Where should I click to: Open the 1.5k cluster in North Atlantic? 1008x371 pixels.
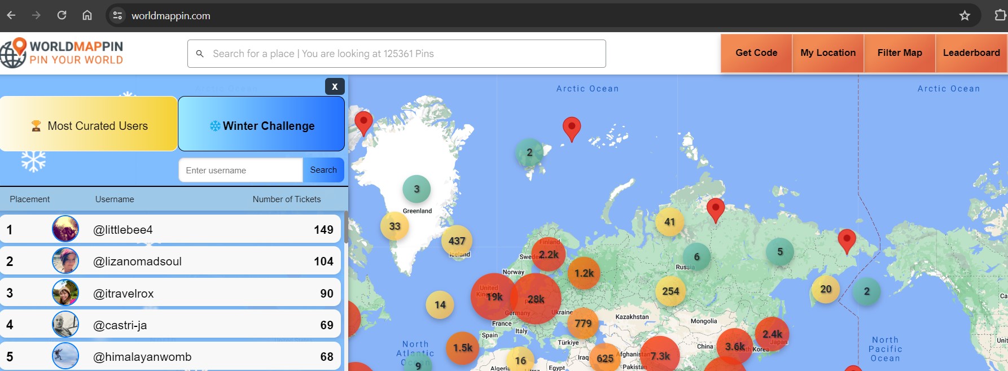pos(463,348)
